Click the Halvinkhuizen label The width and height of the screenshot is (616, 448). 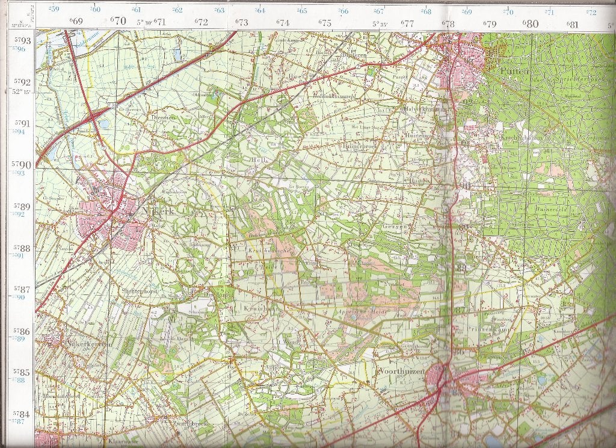coord(425,110)
